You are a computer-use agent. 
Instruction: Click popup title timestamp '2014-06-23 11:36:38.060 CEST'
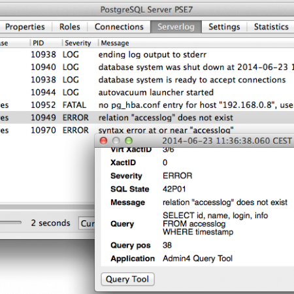[x=227, y=141]
